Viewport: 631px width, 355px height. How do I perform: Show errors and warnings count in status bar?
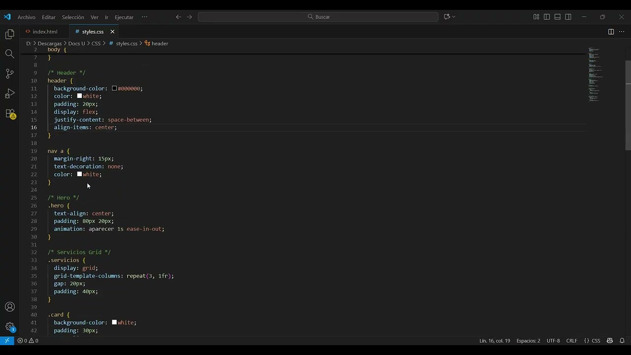coord(28,341)
